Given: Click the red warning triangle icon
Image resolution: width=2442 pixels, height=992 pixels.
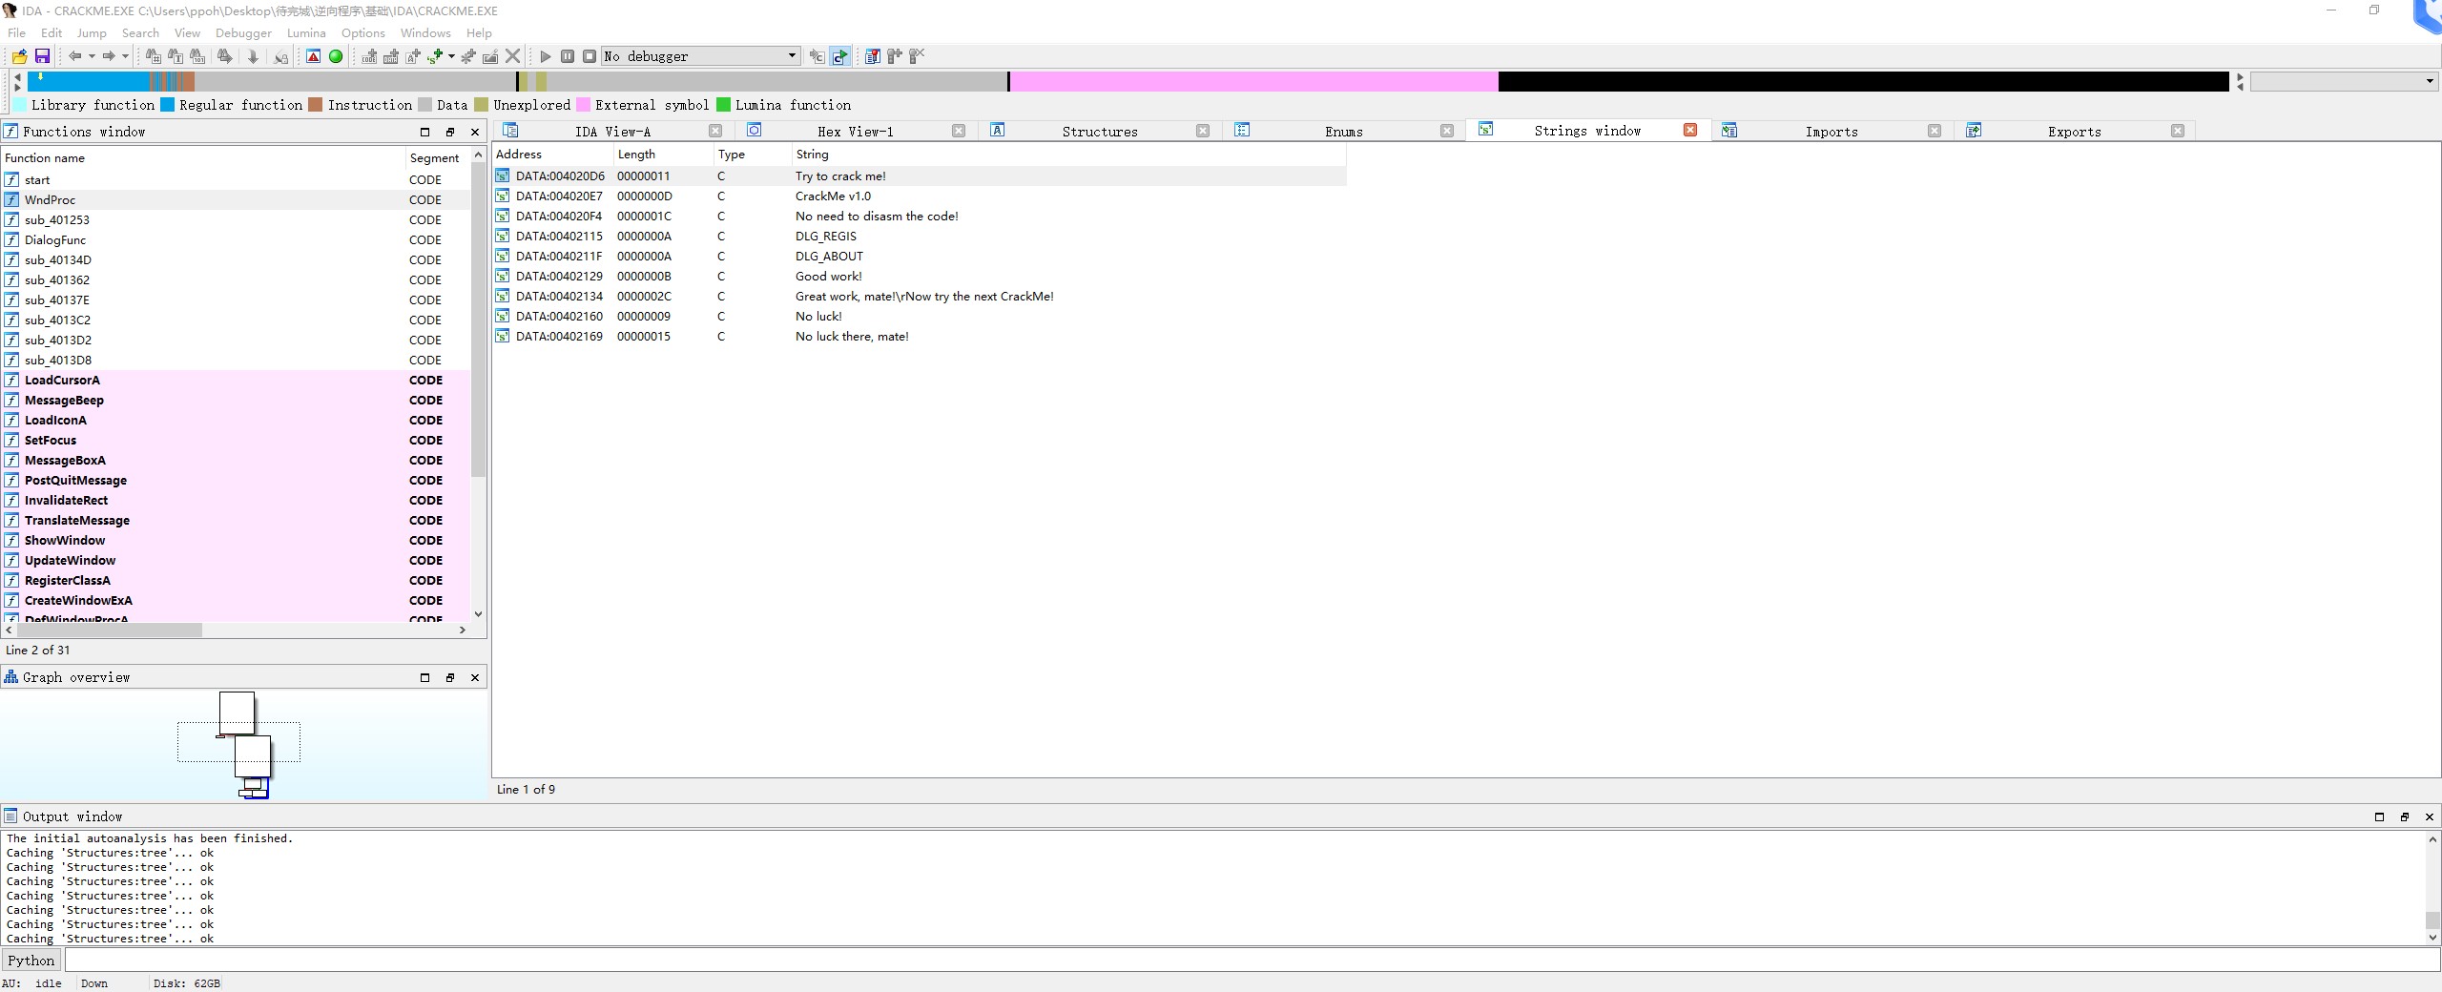Looking at the screenshot, I should click(x=313, y=56).
